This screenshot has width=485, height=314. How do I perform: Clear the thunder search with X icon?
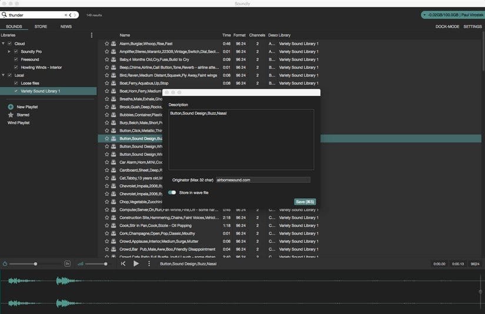pyautogui.click(x=65, y=15)
